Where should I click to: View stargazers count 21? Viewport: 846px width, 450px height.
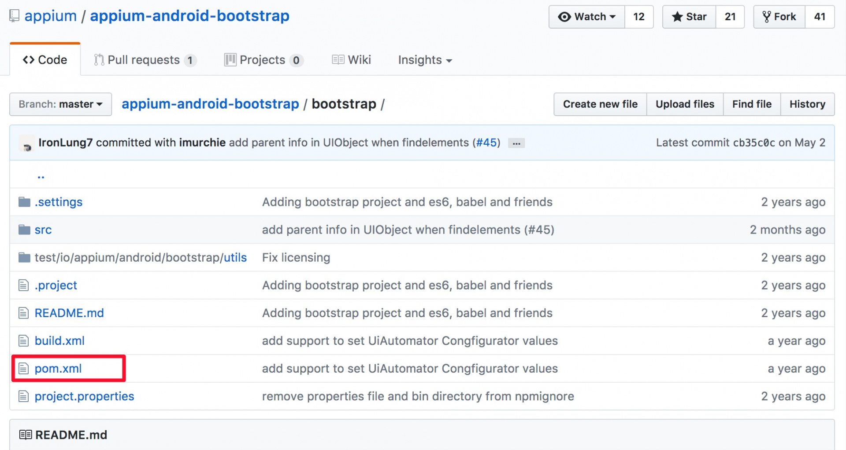[x=730, y=17]
